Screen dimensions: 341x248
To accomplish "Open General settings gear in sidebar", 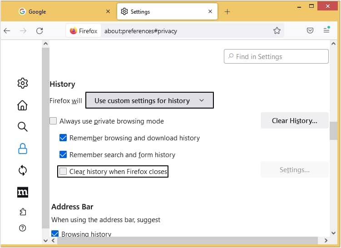I will click(x=23, y=83).
